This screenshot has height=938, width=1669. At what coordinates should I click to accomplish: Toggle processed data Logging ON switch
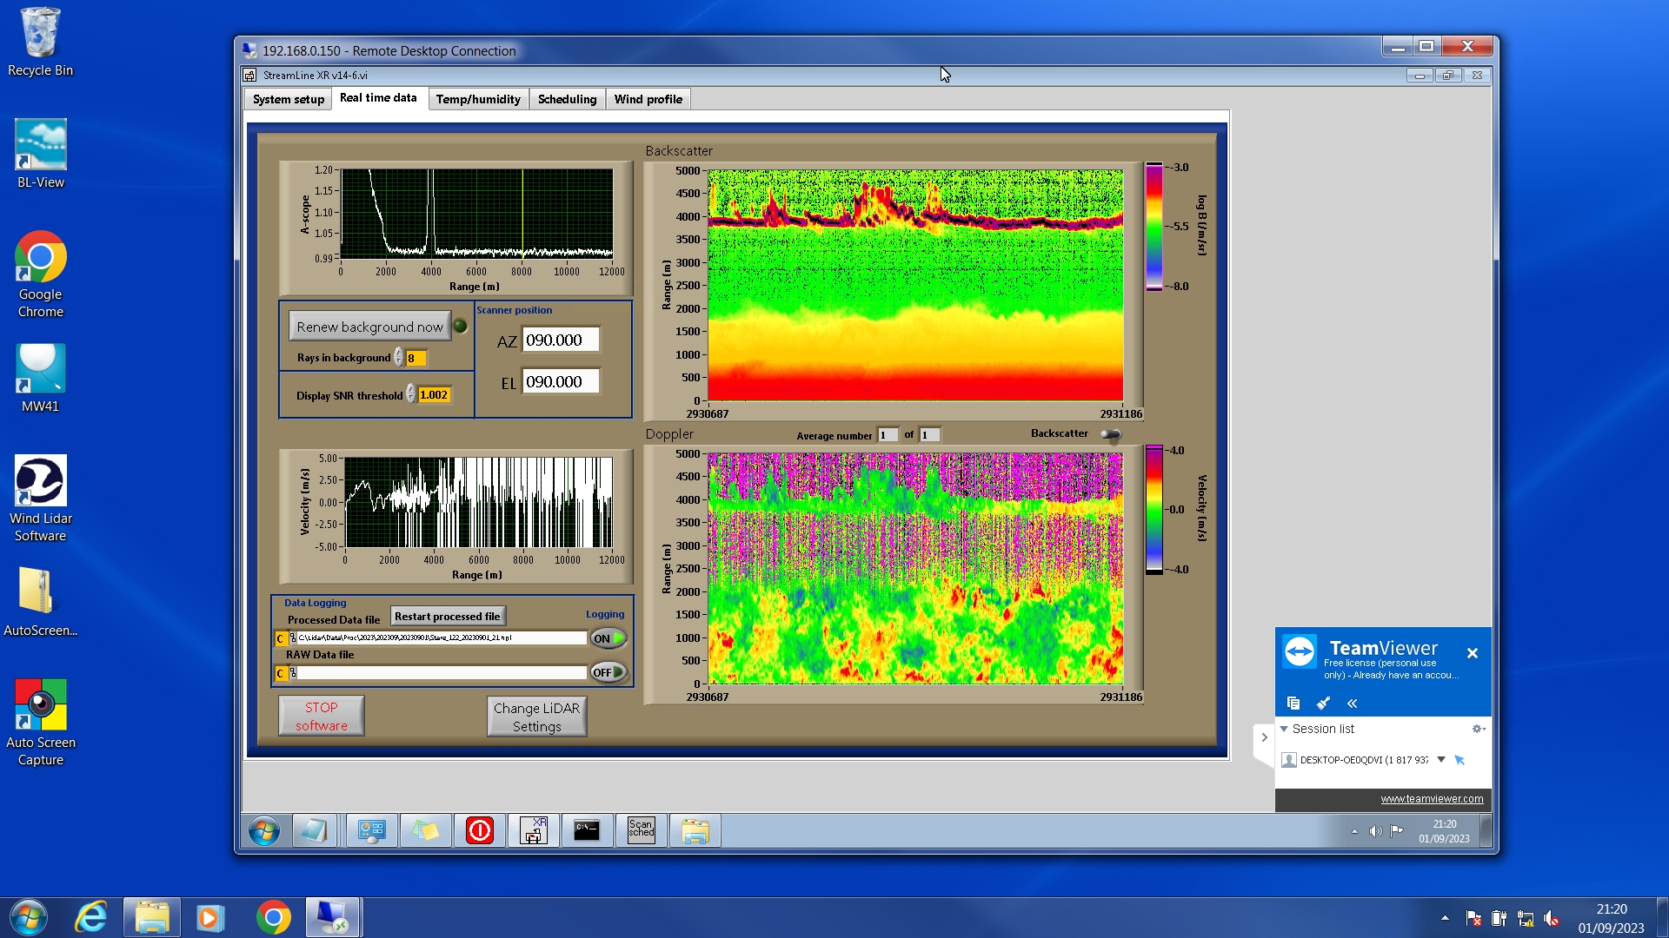coord(608,638)
